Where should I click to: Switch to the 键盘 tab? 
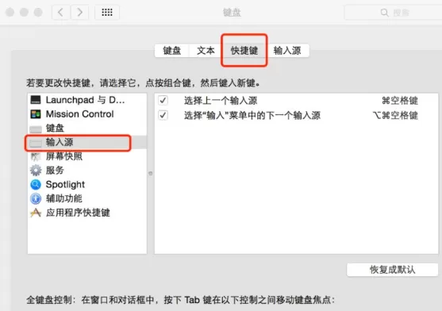coord(172,51)
